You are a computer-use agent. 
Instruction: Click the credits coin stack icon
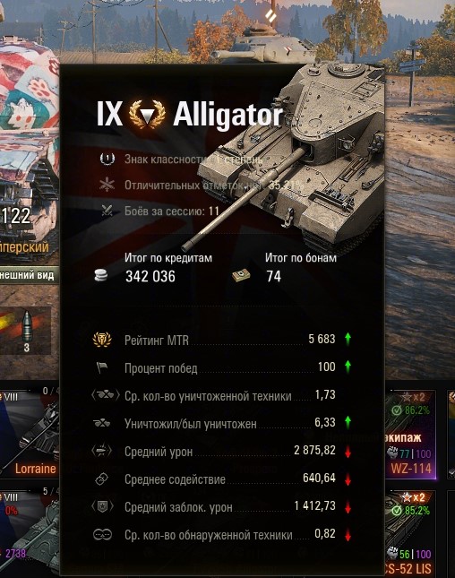coord(101,275)
